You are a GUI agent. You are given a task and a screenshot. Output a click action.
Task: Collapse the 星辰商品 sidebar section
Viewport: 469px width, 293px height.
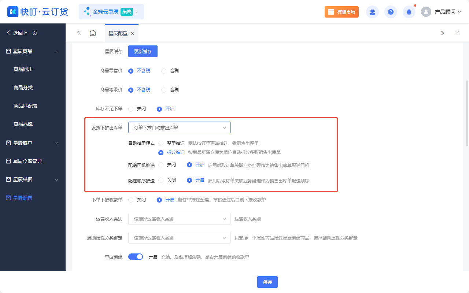point(56,51)
